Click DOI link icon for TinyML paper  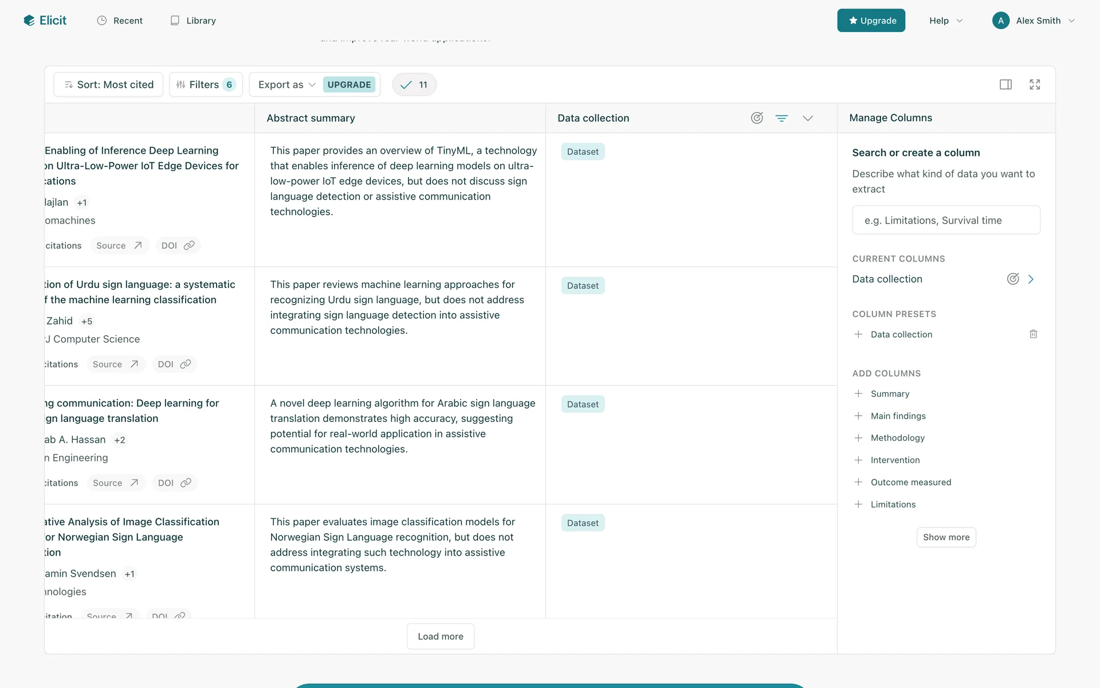tap(189, 245)
